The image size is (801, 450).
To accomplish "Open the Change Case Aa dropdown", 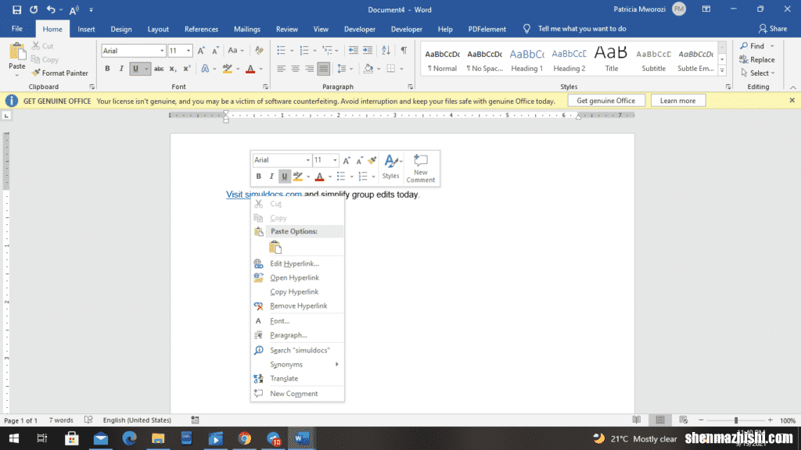I will (x=235, y=51).
